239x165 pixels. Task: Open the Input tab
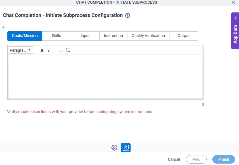(85, 36)
